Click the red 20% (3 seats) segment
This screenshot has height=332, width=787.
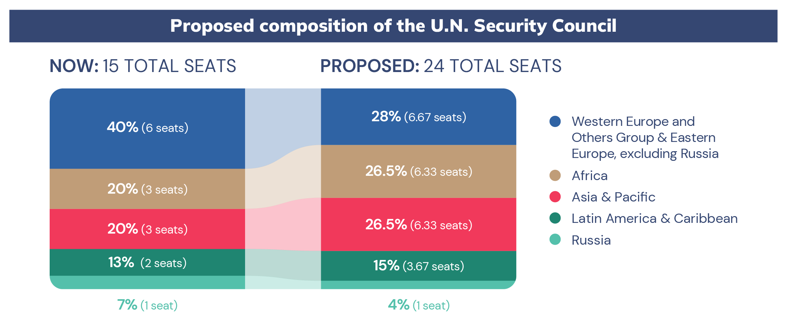147,229
